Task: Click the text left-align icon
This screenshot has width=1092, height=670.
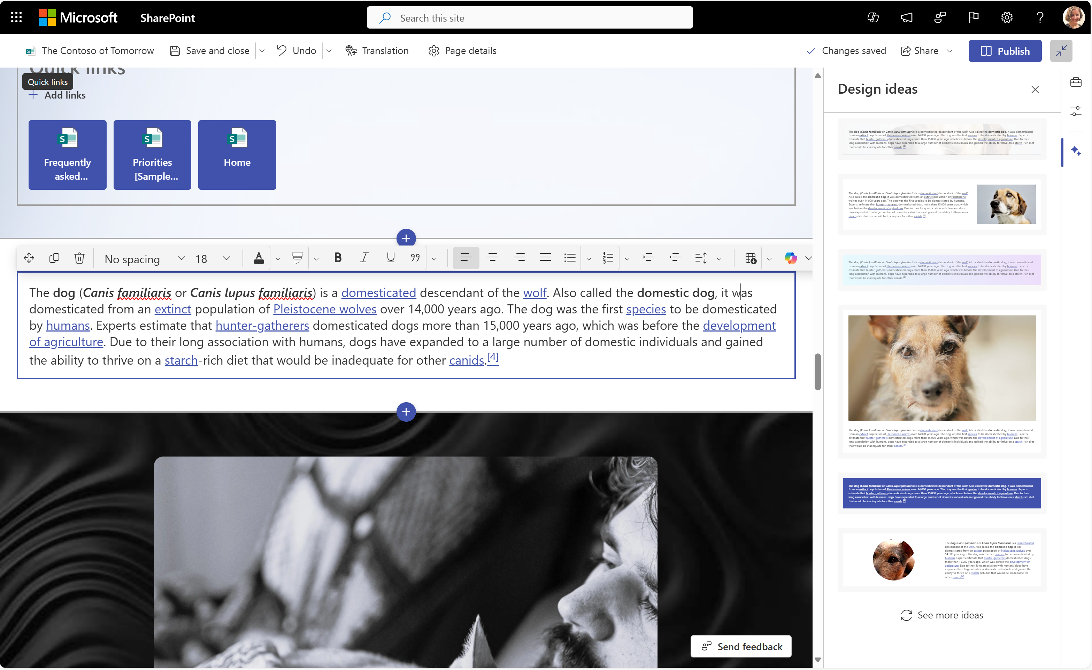Action: (x=466, y=258)
